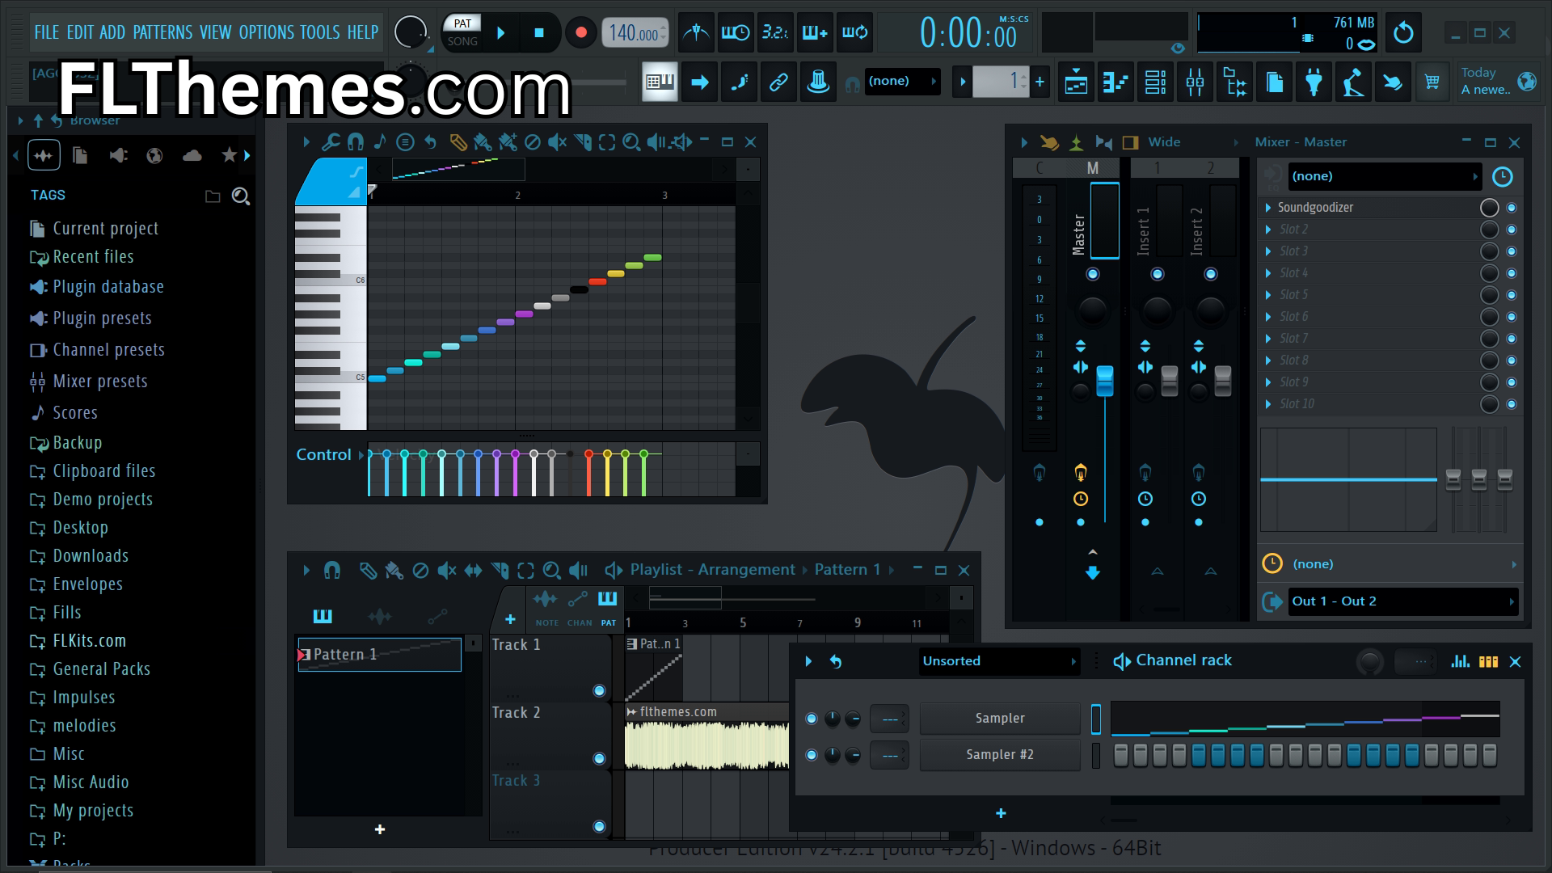Open the piano roll view icon in toolbar
1552x873 pixels.
[x=1115, y=82]
